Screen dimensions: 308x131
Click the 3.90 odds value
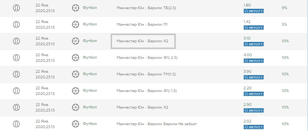pos(247,71)
